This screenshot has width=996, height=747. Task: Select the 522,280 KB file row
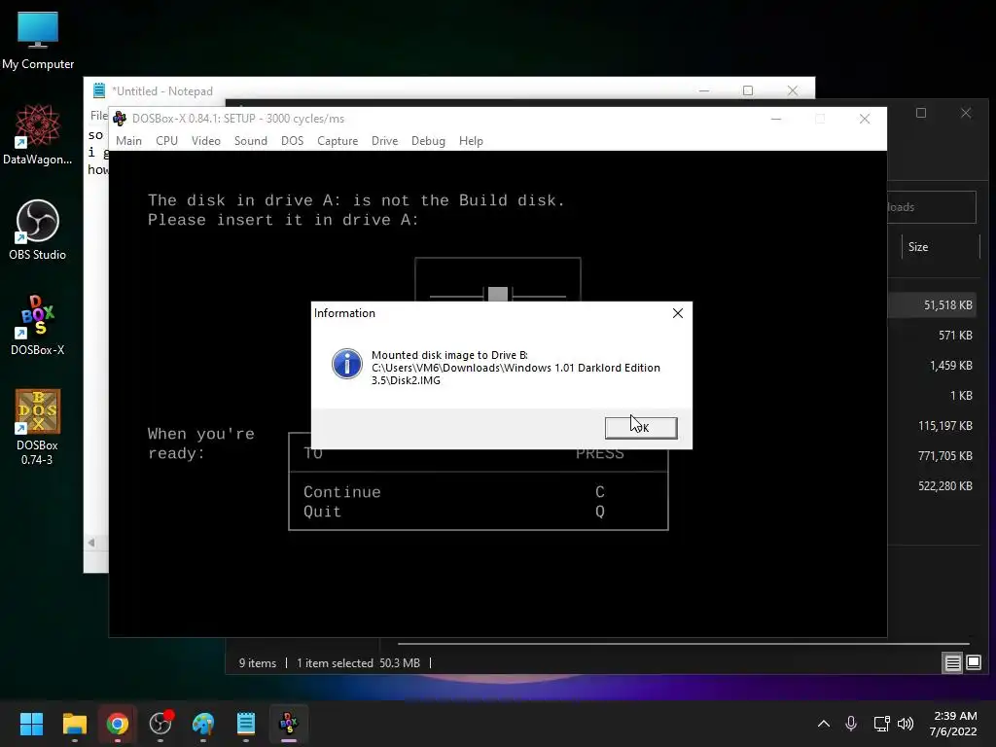[x=933, y=486]
